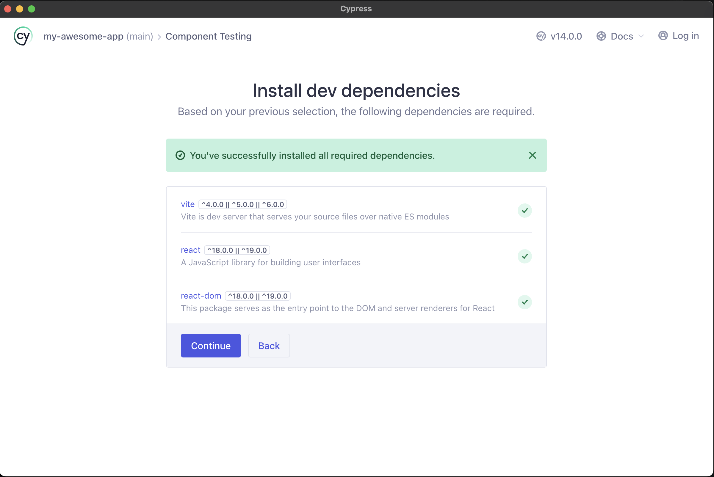
Task: Click the green checkmark inside the success banner
Action: coord(180,155)
